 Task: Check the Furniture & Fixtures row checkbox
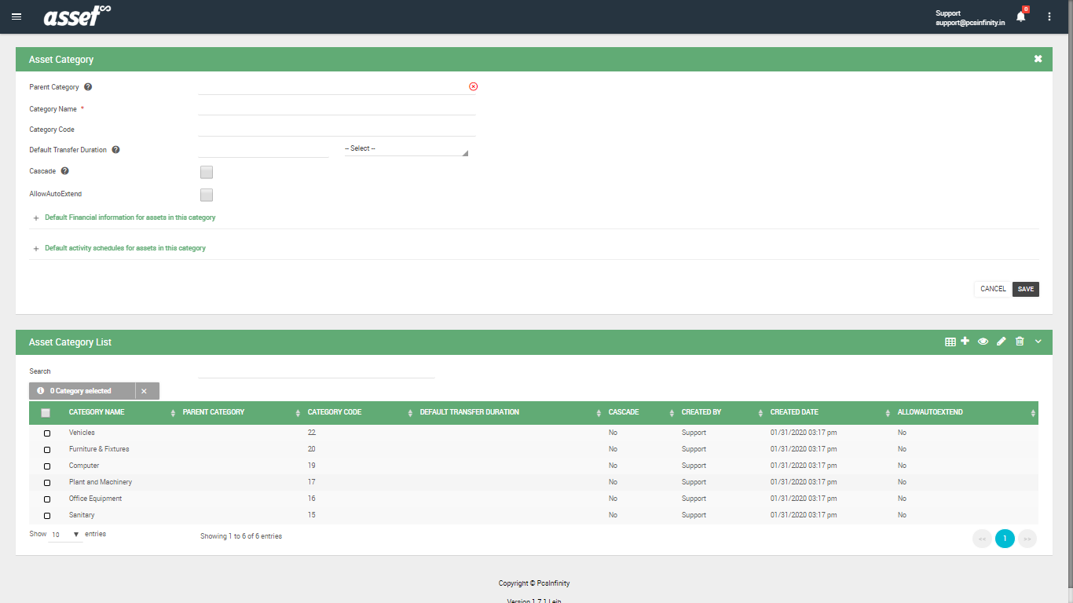point(47,450)
